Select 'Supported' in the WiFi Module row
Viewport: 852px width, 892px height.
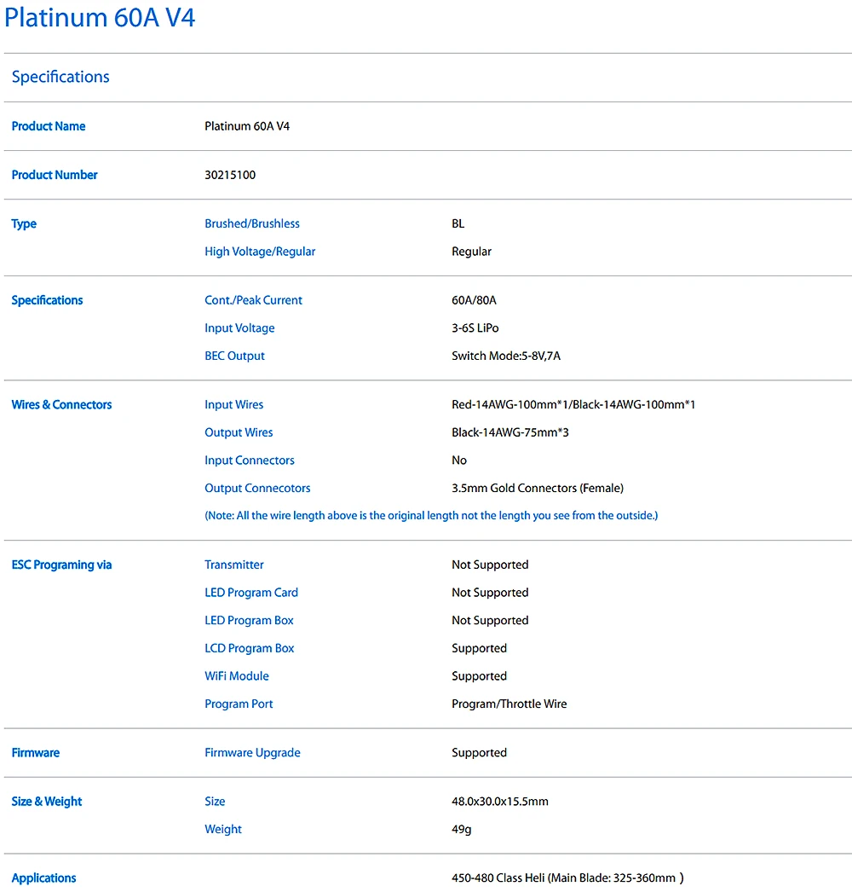pos(479,676)
